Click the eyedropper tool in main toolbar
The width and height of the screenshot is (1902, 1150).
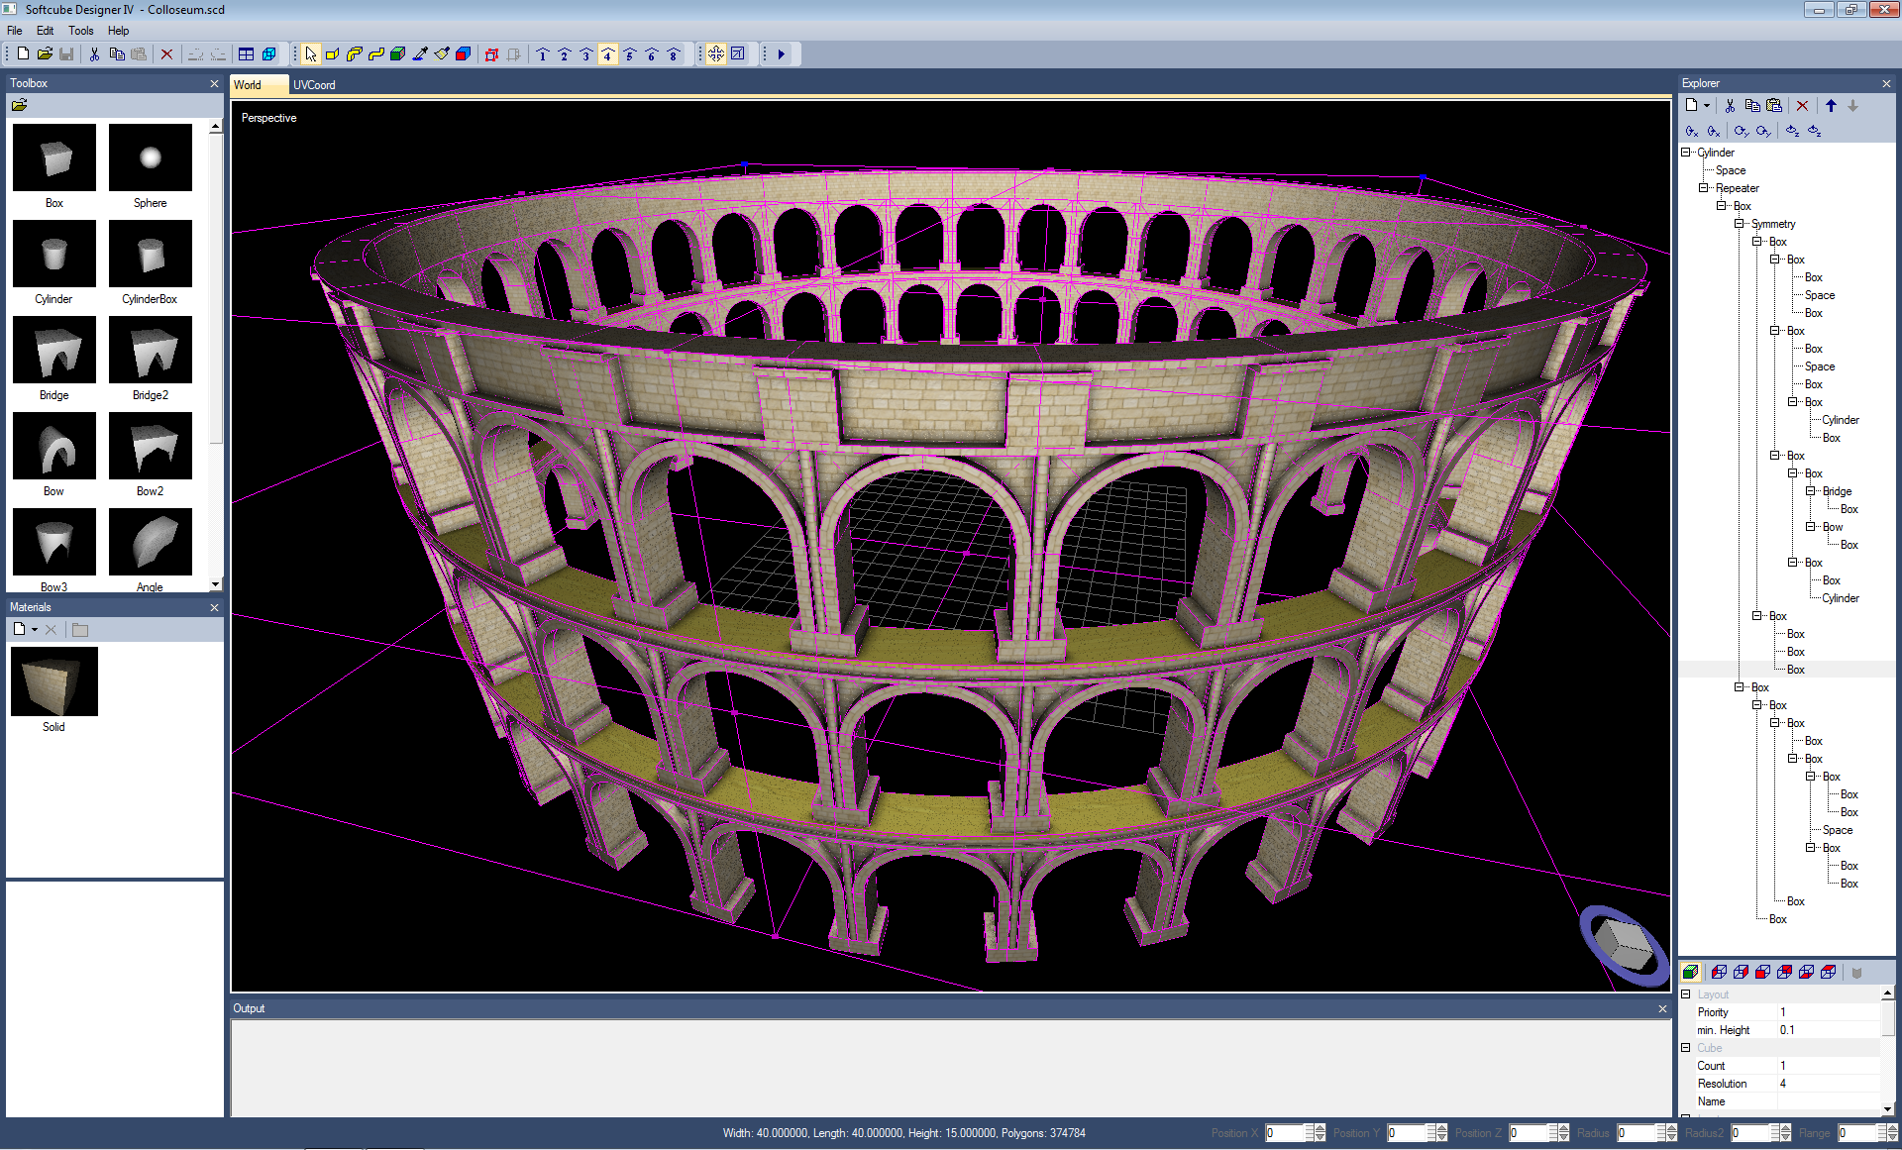pos(420,54)
